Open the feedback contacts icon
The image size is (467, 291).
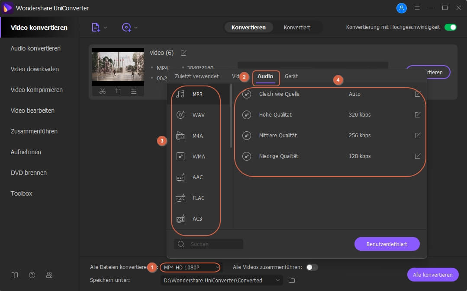(x=49, y=275)
